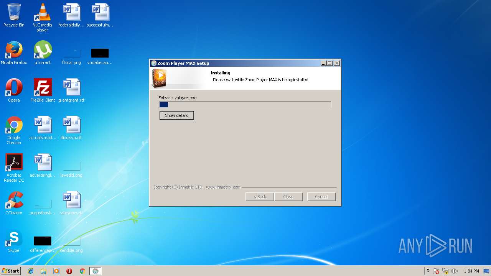
Task: Open Windows Media Player from taskbar
Action: [x=56, y=271]
